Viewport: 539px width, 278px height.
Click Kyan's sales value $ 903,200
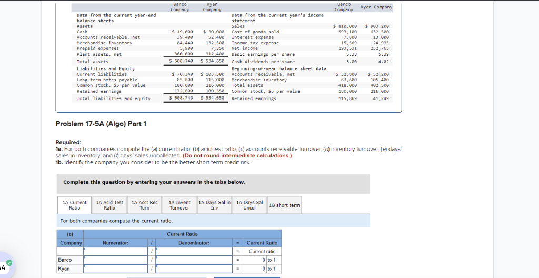click(377, 26)
